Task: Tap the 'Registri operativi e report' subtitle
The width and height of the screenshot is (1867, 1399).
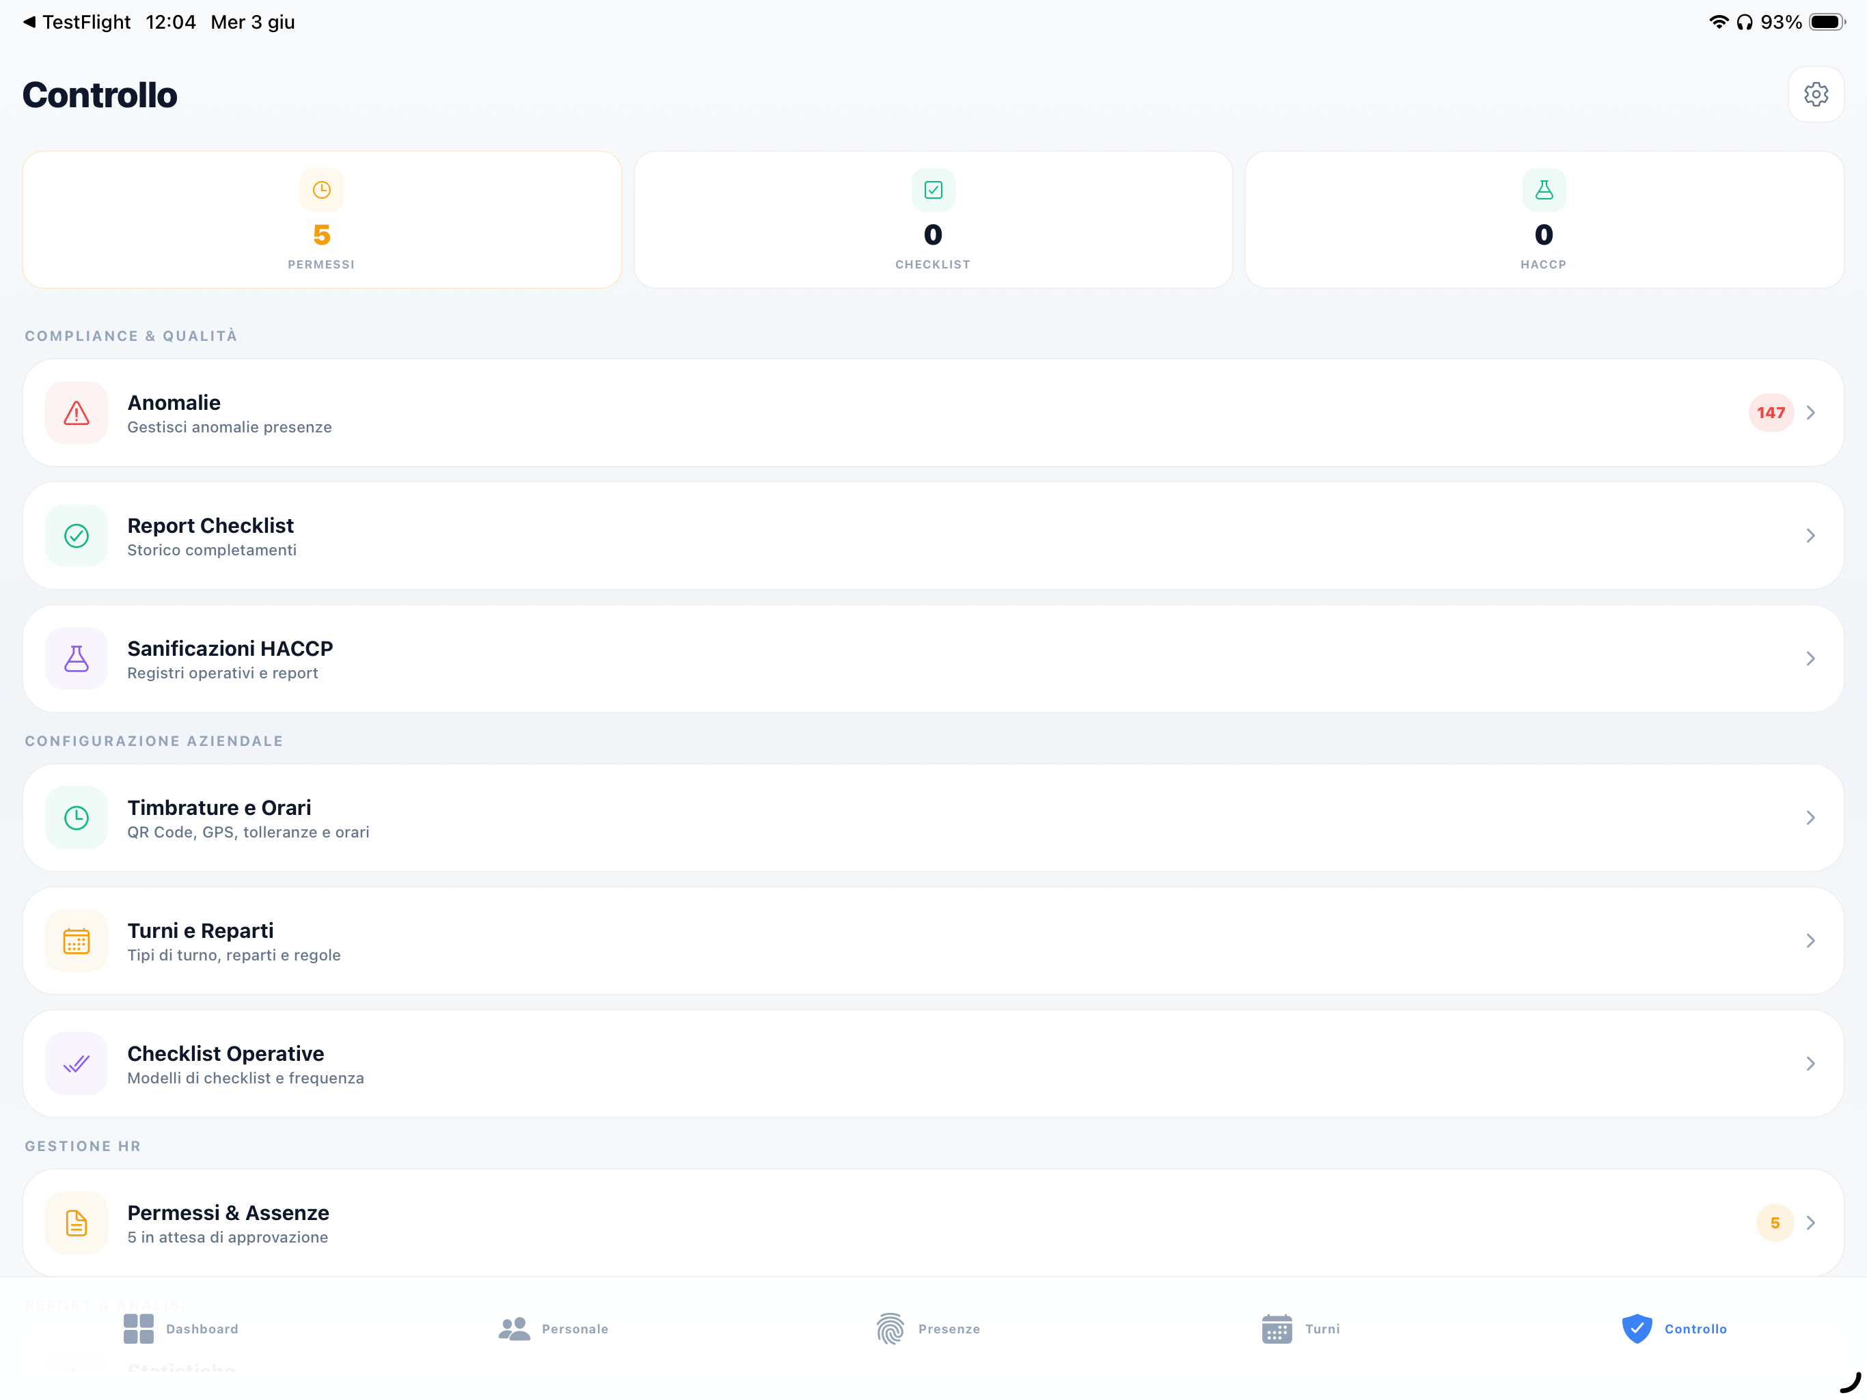Action: [x=223, y=674]
